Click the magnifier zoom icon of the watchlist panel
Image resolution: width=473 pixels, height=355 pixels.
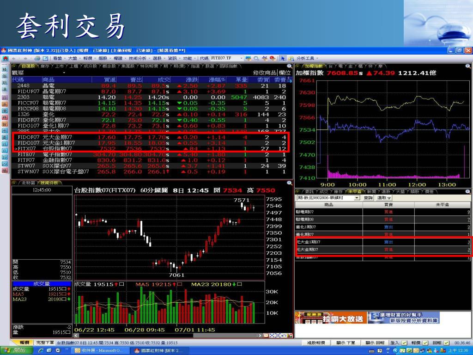290,66
